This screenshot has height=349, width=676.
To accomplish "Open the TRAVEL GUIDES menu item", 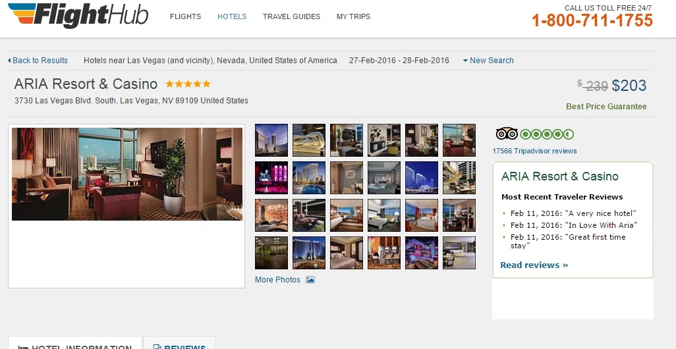I will 291,16.
